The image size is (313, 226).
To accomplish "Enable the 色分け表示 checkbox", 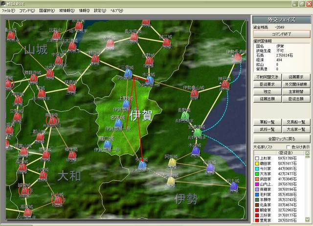I will click(x=288, y=147).
